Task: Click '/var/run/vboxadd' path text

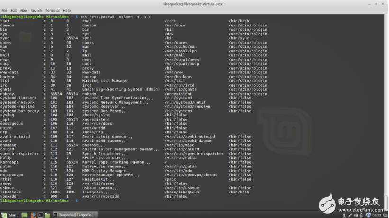Action: point(100,196)
